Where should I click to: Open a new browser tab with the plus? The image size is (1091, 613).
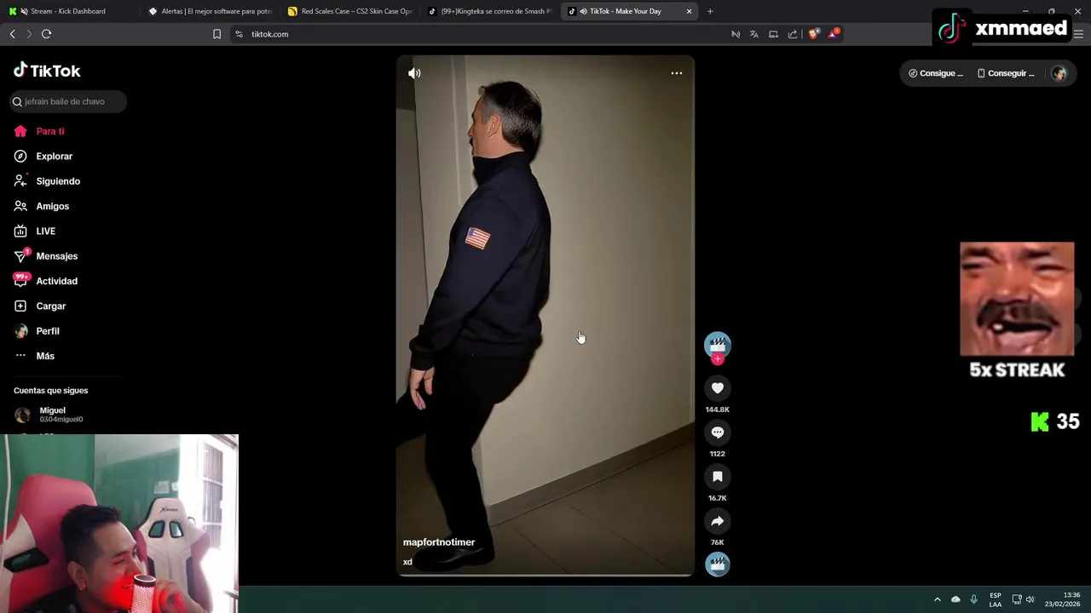coord(710,11)
